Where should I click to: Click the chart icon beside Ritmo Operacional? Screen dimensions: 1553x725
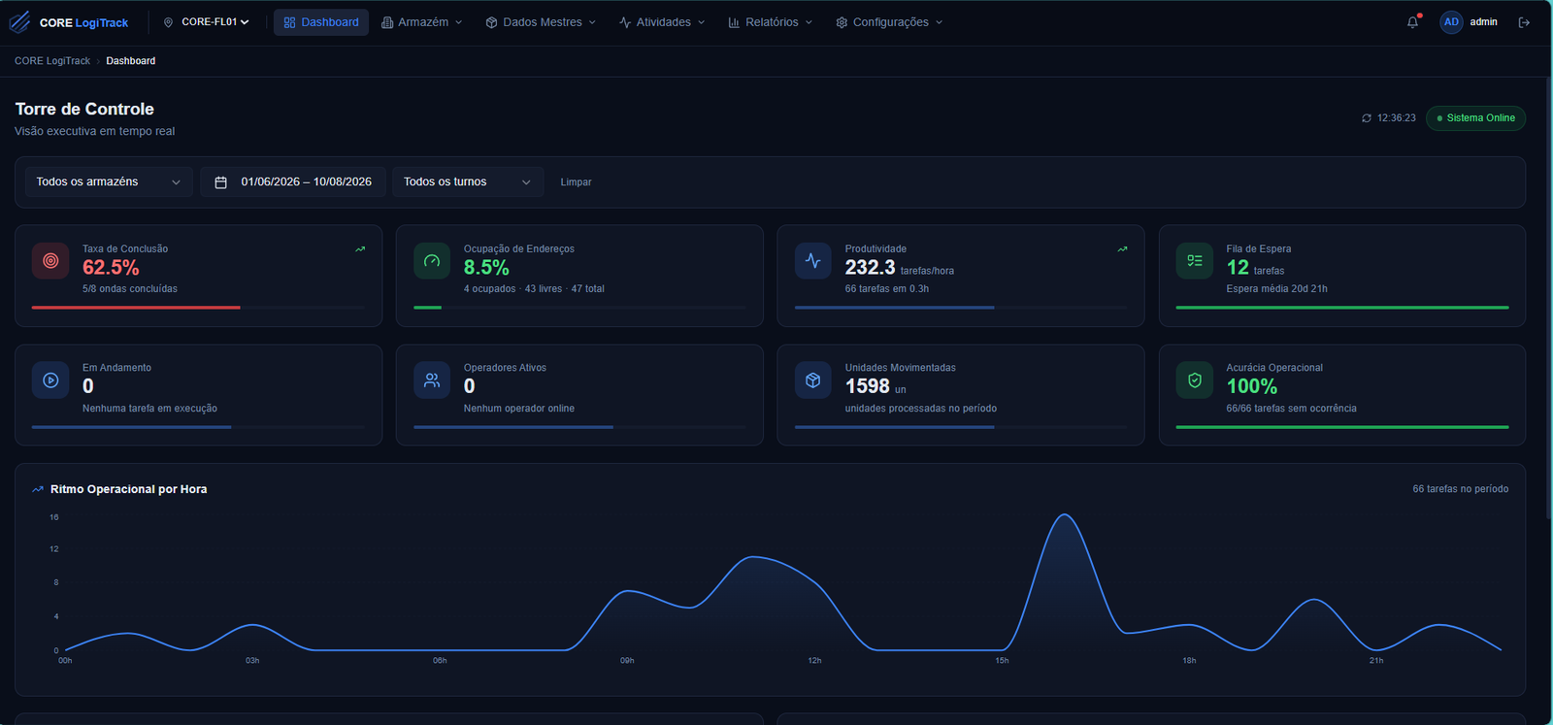(x=38, y=489)
